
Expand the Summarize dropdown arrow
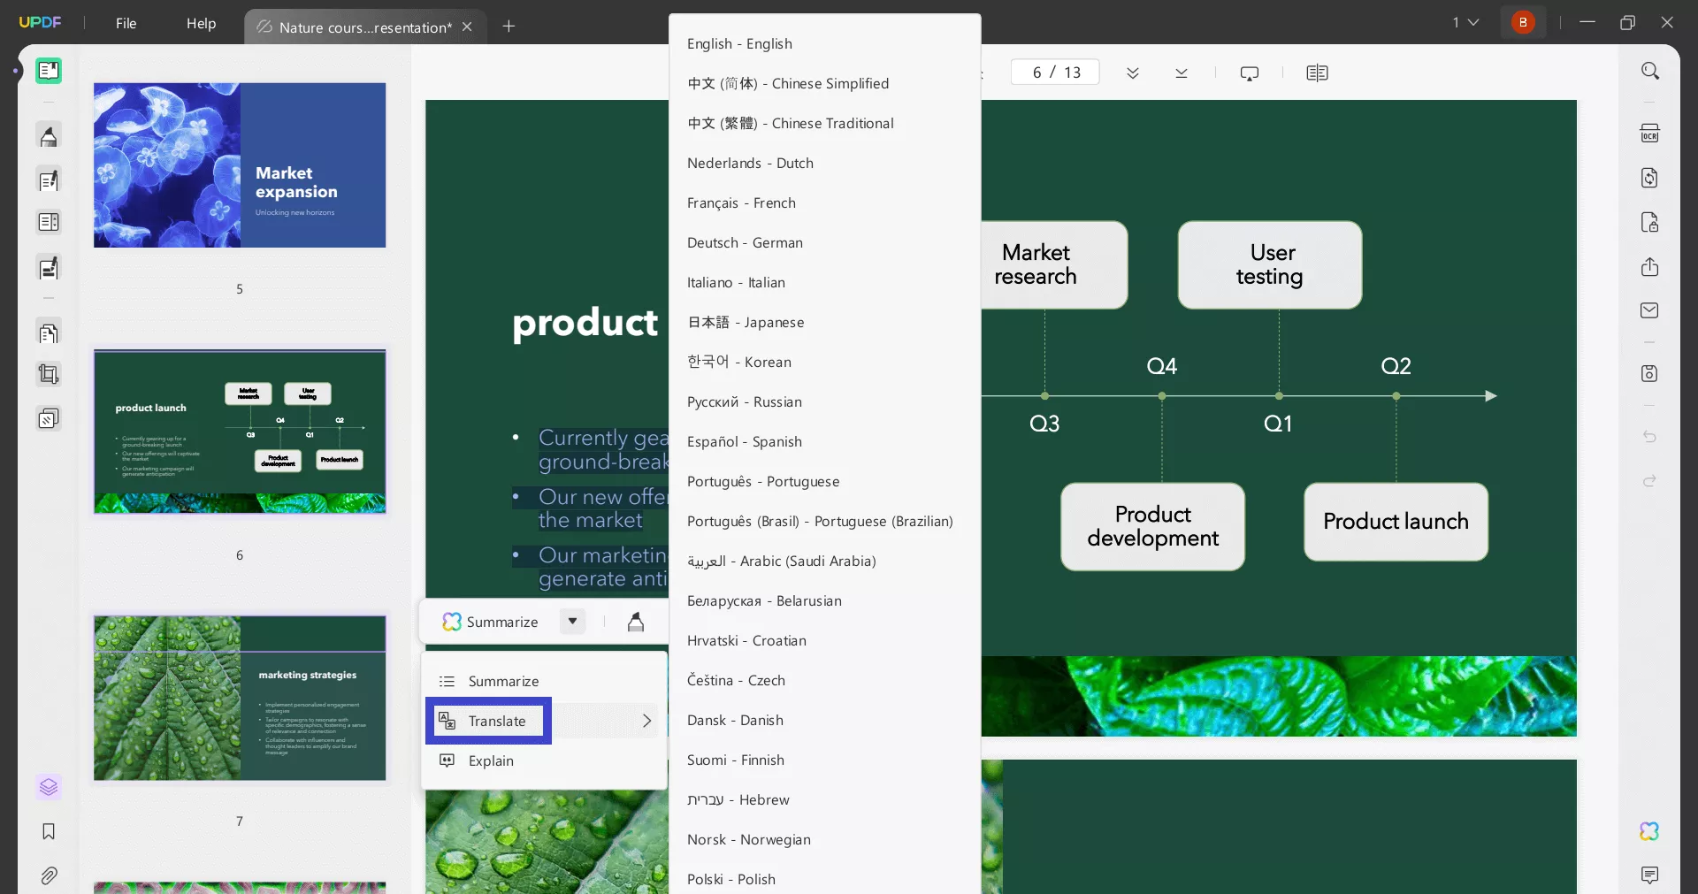click(x=572, y=622)
